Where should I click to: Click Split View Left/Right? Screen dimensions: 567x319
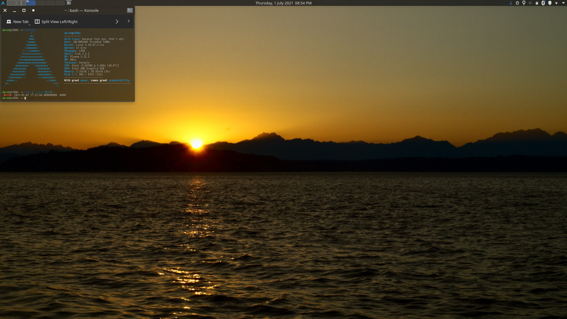click(56, 22)
